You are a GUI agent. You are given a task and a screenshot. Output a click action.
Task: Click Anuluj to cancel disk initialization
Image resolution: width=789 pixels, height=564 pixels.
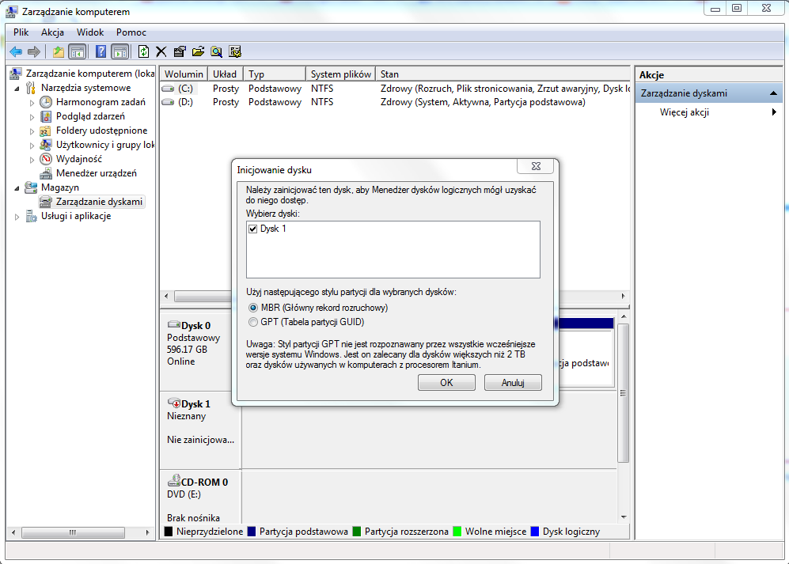click(x=513, y=382)
